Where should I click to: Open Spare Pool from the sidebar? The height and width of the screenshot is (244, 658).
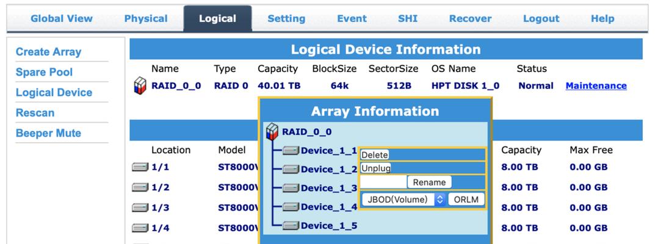pos(44,72)
